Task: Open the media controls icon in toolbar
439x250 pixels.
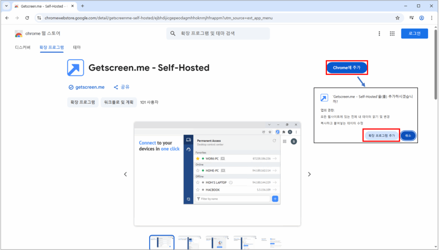Action: [x=411, y=18]
